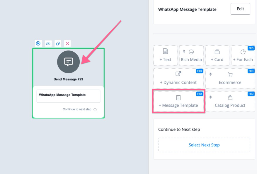Expand the Ecommerce options arrows
The height and width of the screenshot is (174, 257).
210,74
